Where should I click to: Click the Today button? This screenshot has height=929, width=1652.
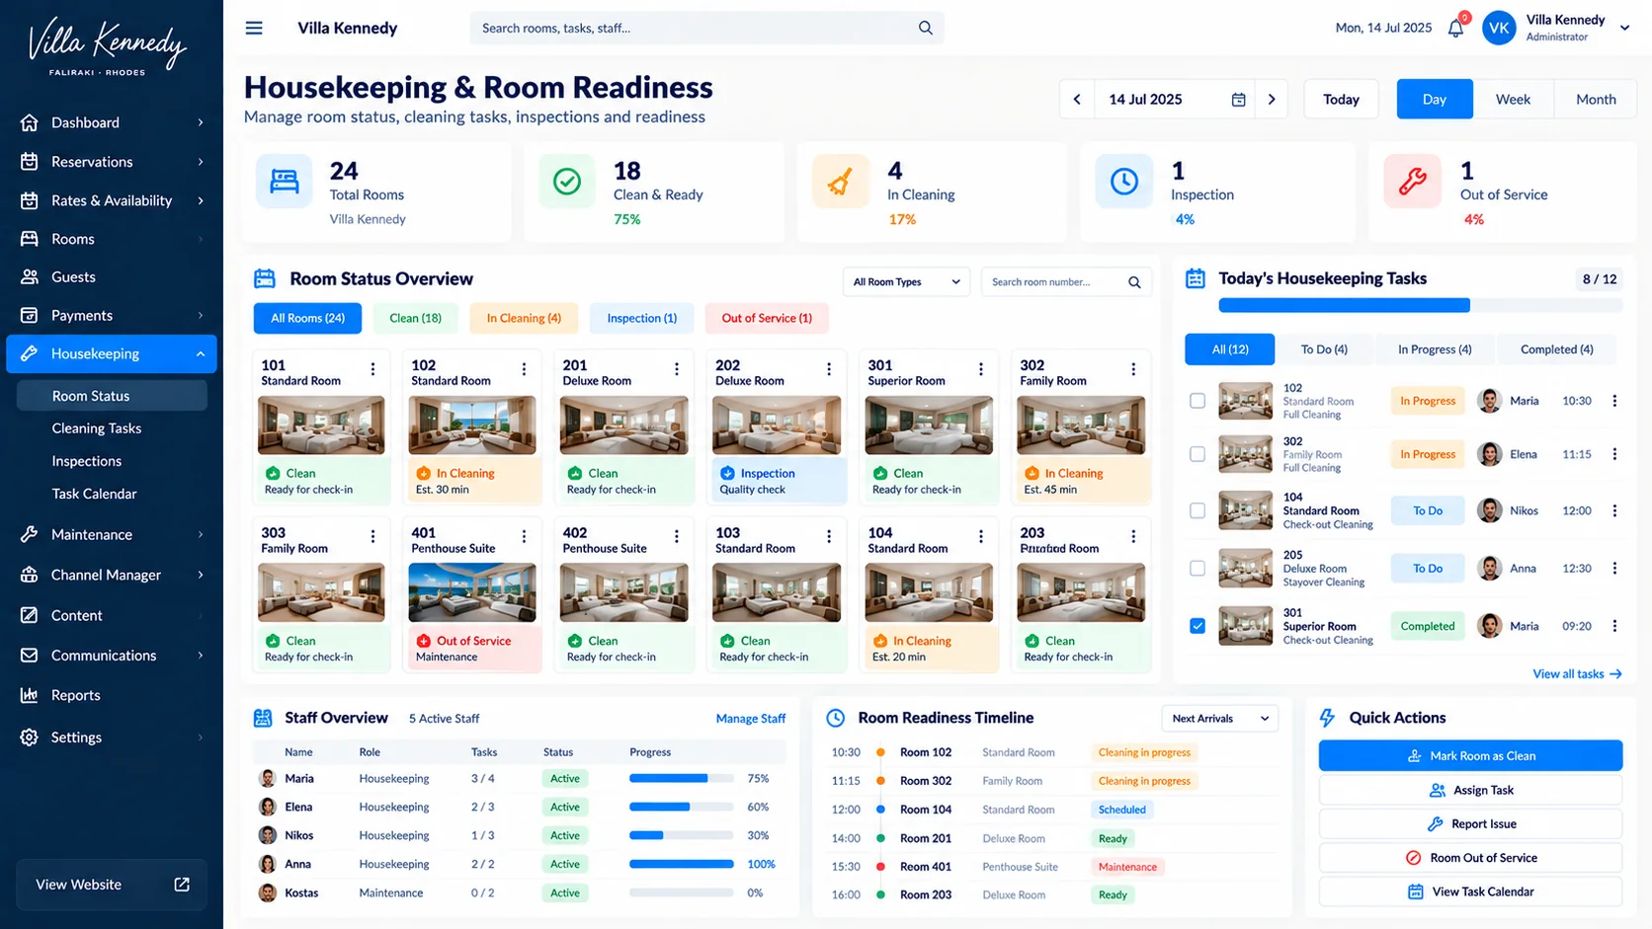[x=1341, y=100]
